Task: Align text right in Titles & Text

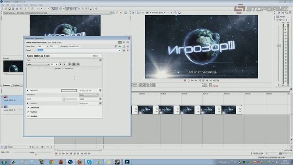Action: click(78, 64)
